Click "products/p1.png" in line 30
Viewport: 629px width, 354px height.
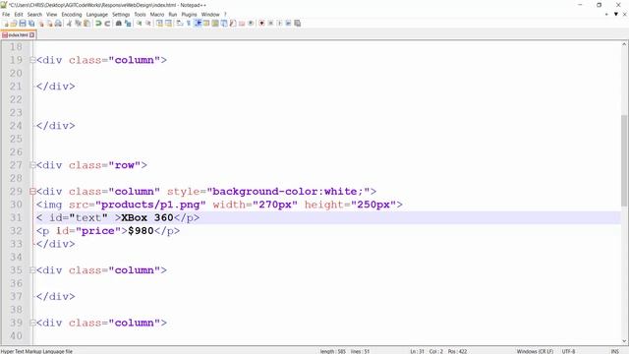point(150,205)
